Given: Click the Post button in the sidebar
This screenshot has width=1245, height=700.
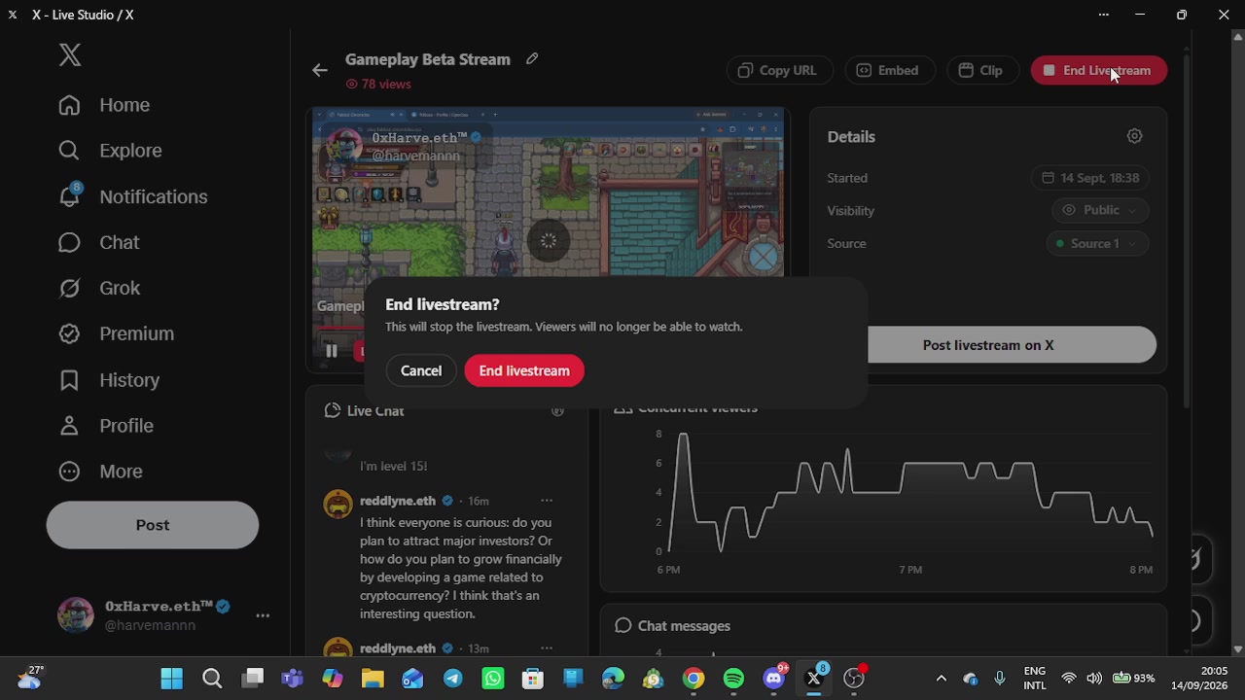Looking at the screenshot, I should click(153, 525).
